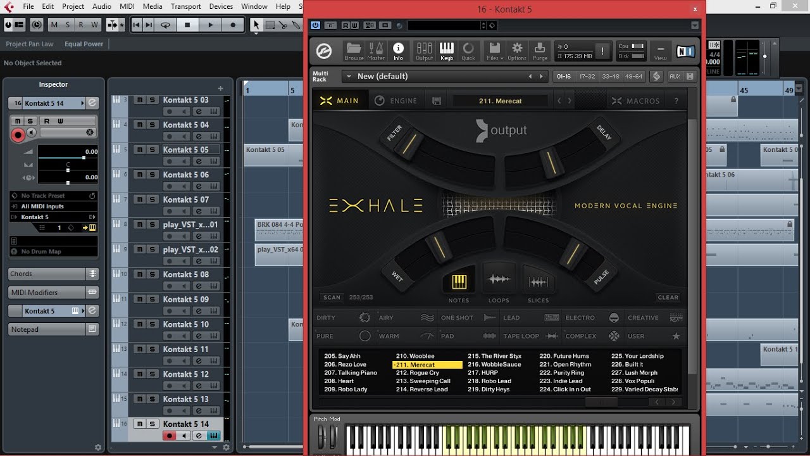
Task: Click the CLEAR button in Exhale
Action: tap(668, 297)
